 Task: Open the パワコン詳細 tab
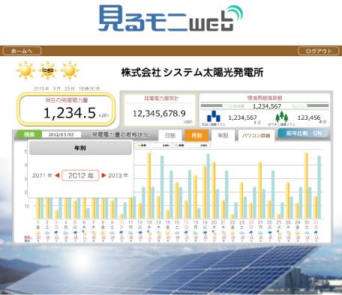(256, 136)
